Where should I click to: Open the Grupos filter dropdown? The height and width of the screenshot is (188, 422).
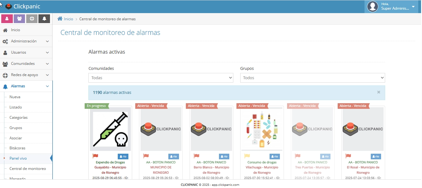312,78
